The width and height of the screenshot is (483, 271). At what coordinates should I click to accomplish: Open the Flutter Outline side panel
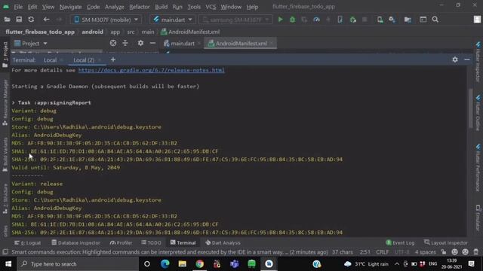click(x=478, y=113)
